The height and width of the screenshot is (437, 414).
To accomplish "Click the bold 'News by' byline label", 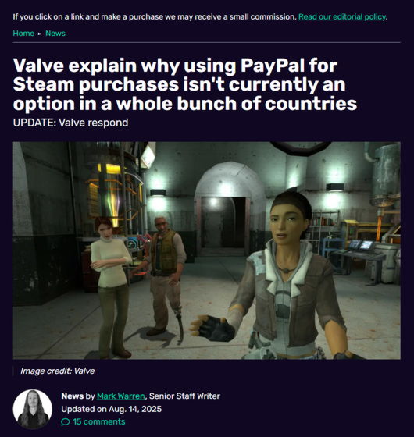I will [78, 396].
